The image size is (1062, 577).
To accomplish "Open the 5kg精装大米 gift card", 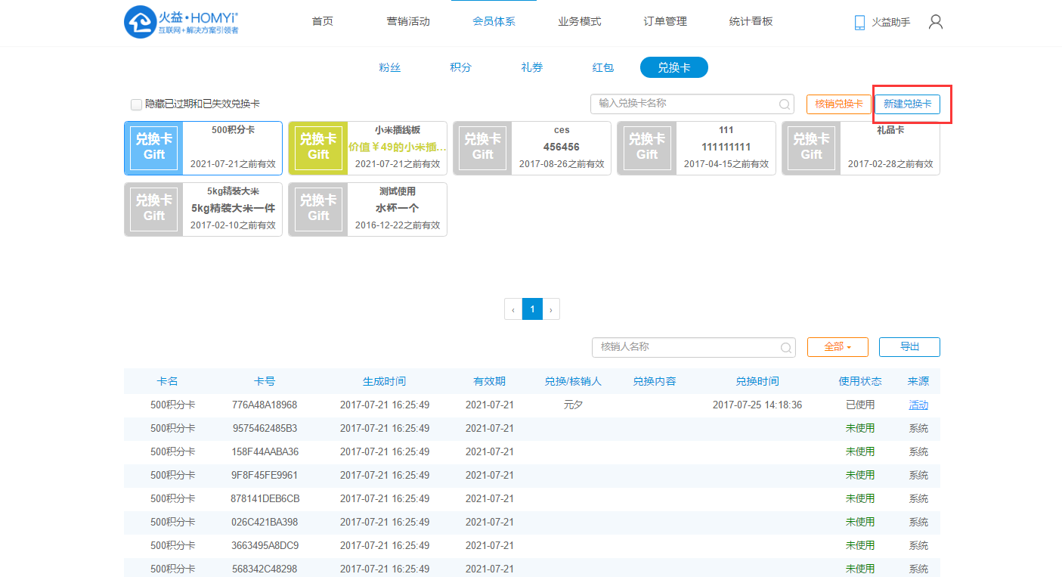I will coord(203,209).
